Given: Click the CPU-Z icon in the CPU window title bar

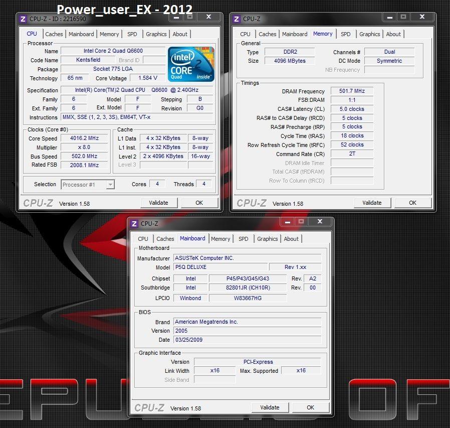Looking at the screenshot, I should pos(23,19).
